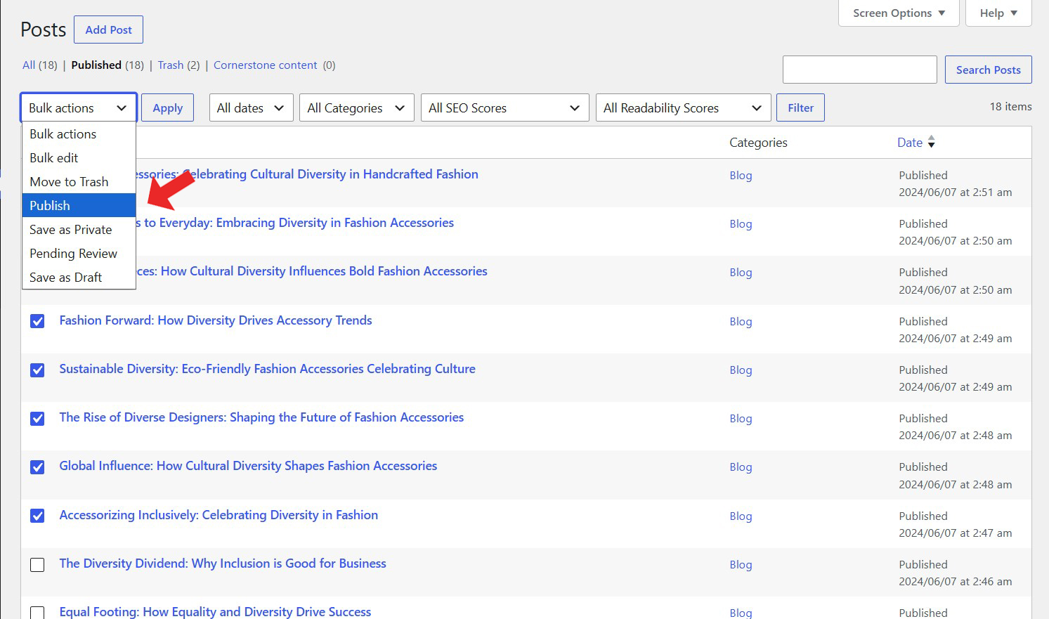Open Global Influence: How Cultural Diversity post
Viewport: 1049px width, 619px height.
pyautogui.click(x=248, y=466)
